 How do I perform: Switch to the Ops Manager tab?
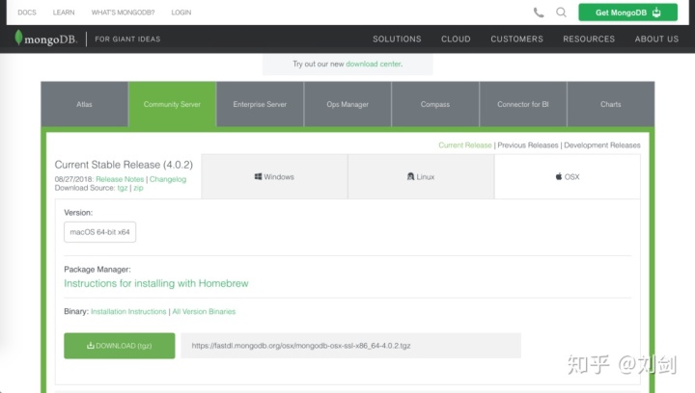347,104
